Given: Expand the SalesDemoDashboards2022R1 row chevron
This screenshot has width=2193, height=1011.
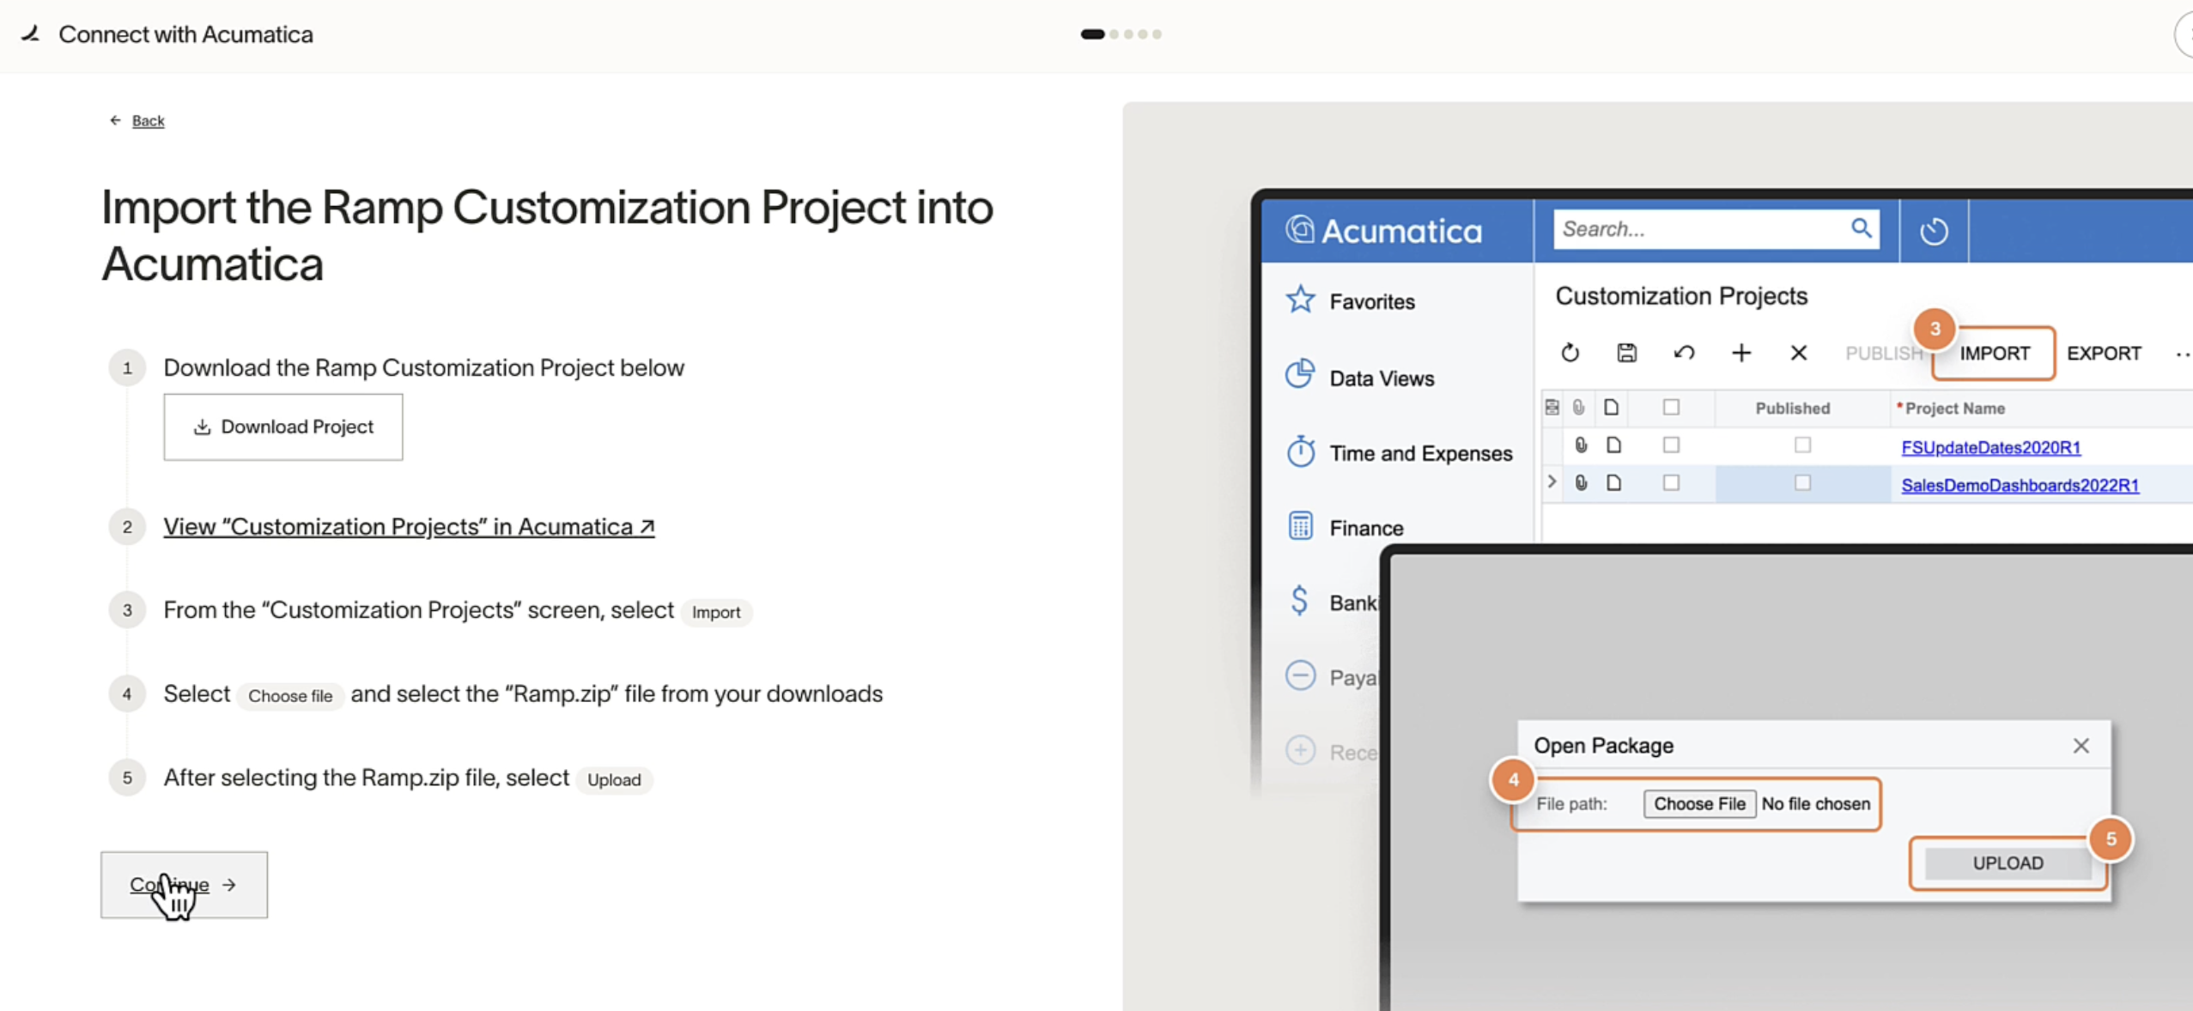Looking at the screenshot, I should pos(1551,482).
